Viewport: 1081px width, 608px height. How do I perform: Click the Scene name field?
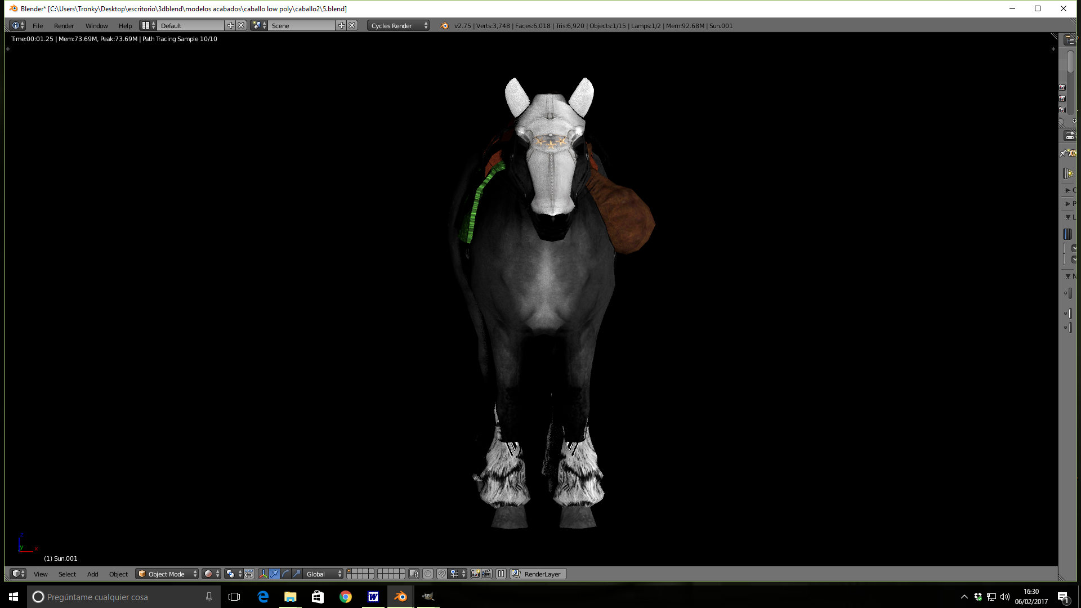302,25
